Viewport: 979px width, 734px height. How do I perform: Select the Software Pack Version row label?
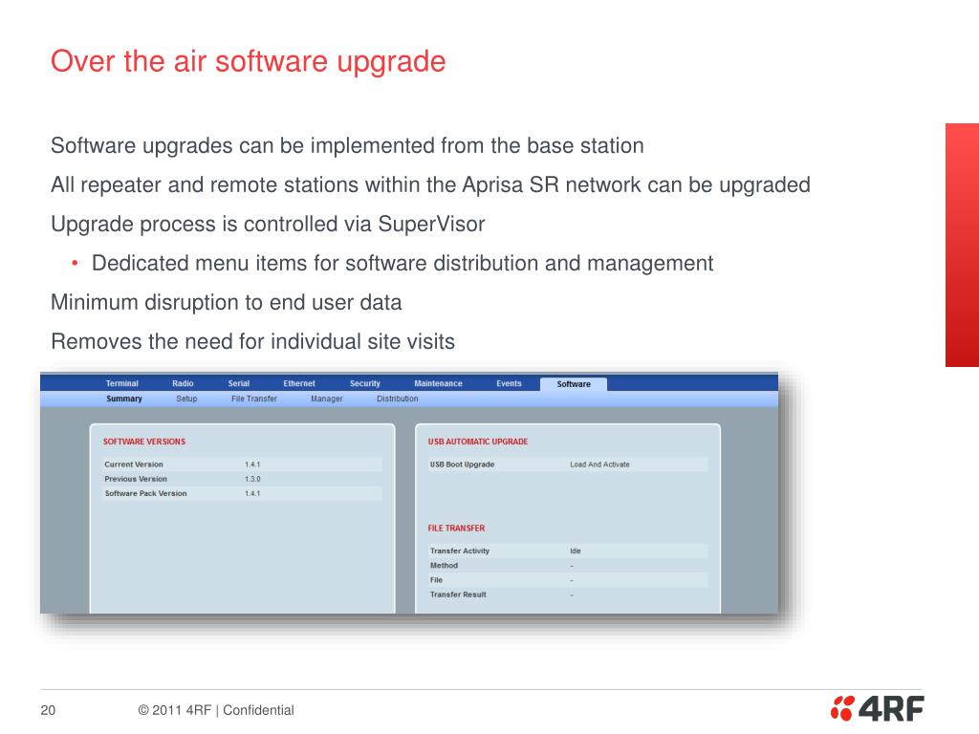click(x=145, y=493)
